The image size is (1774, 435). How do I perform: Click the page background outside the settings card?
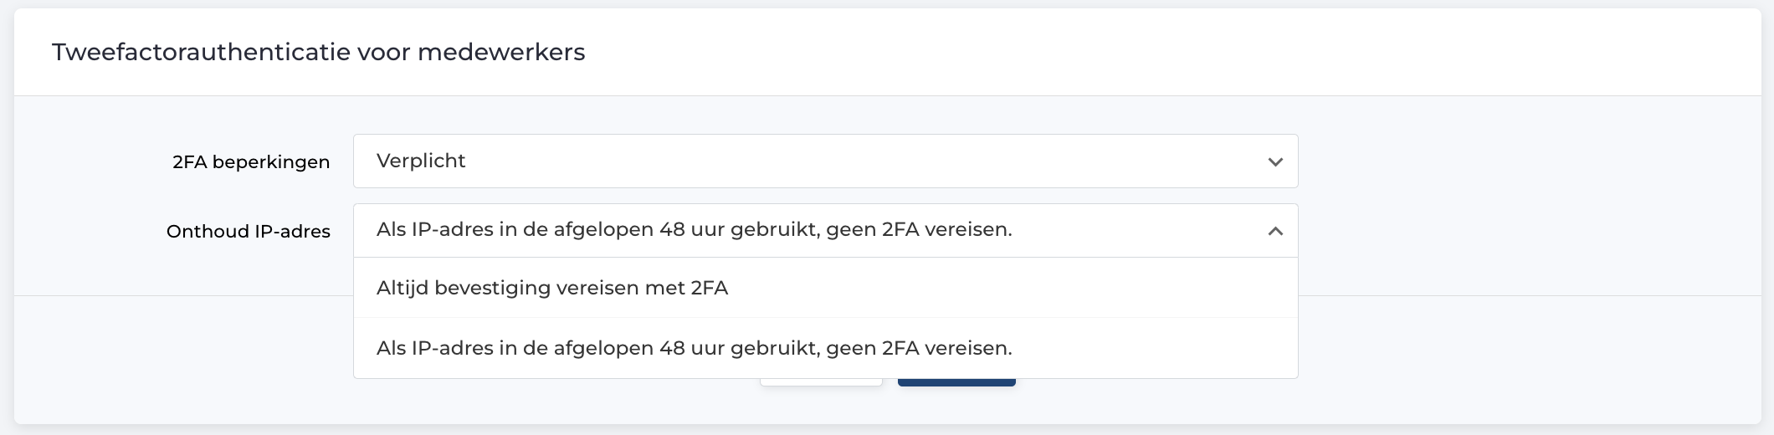[1767, 217]
